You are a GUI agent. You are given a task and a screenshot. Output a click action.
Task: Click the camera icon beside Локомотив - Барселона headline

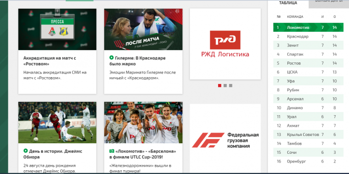tap(112, 151)
